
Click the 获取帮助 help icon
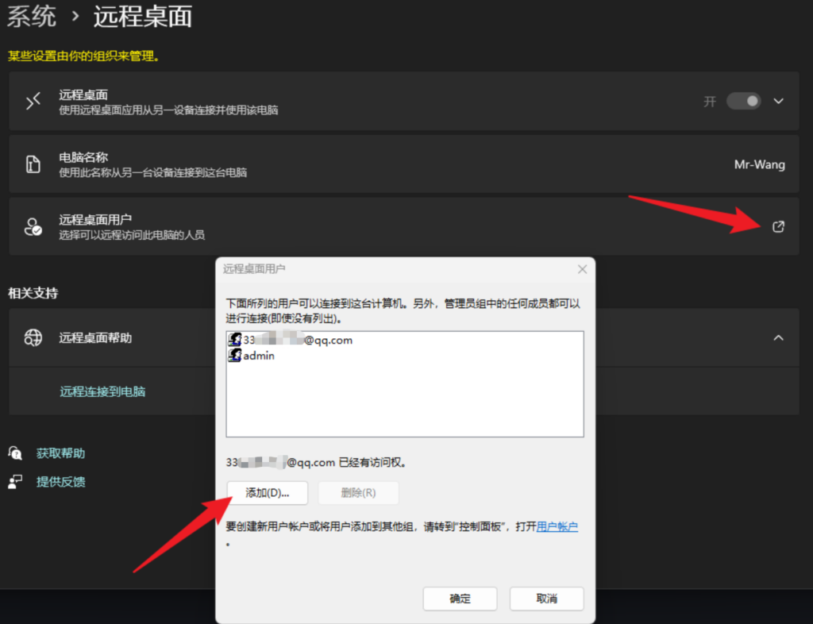(x=15, y=453)
